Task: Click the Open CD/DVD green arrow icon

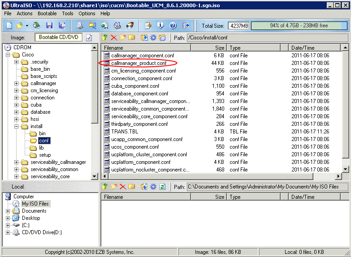Action: (x=36, y=26)
